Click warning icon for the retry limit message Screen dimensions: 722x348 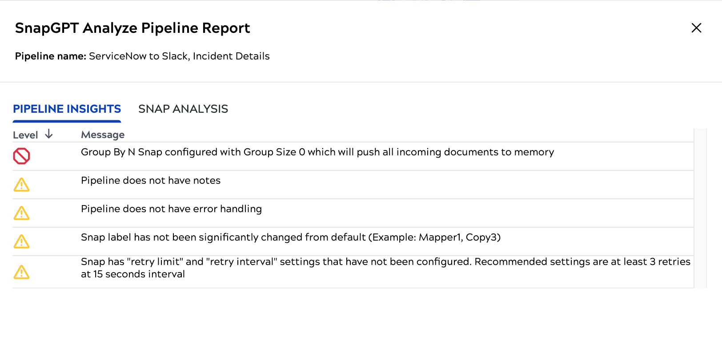21,272
